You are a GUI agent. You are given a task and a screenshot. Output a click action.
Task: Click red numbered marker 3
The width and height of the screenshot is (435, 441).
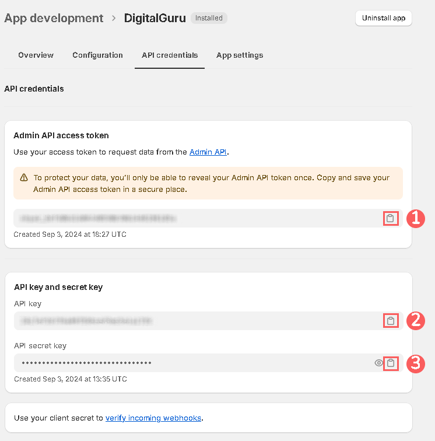click(x=415, y=363)
